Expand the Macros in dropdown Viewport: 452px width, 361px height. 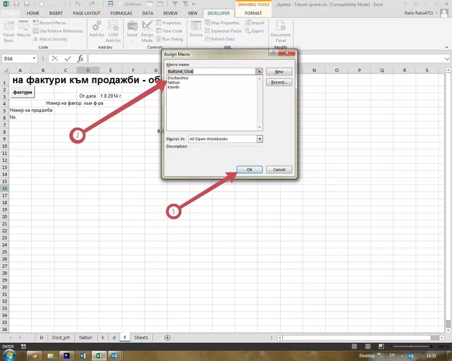pos(259,138)
